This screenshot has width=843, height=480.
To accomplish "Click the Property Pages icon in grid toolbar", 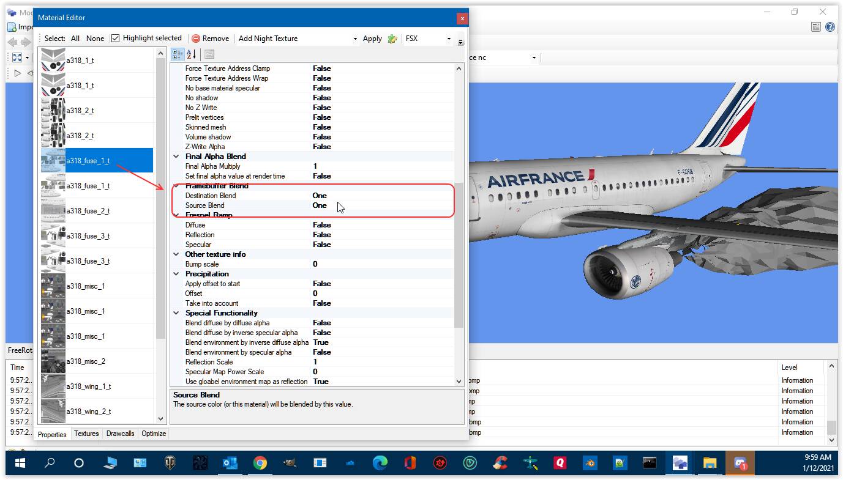I will coord(209,54).
